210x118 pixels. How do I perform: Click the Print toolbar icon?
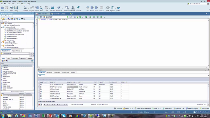point(12,9)
